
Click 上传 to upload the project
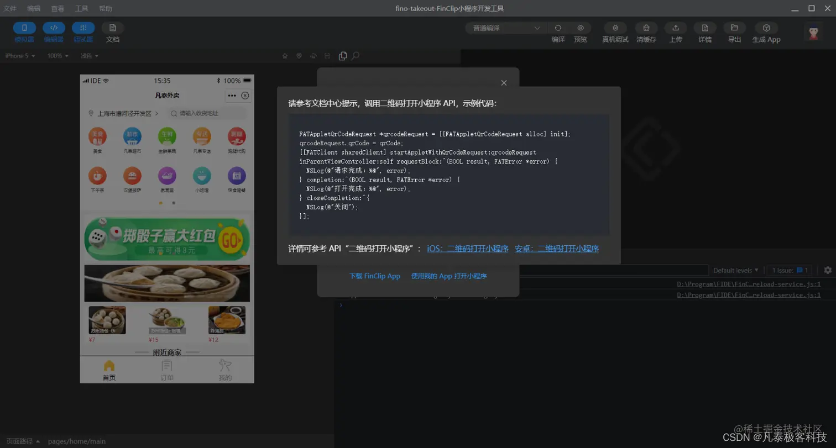pos(676,31)
